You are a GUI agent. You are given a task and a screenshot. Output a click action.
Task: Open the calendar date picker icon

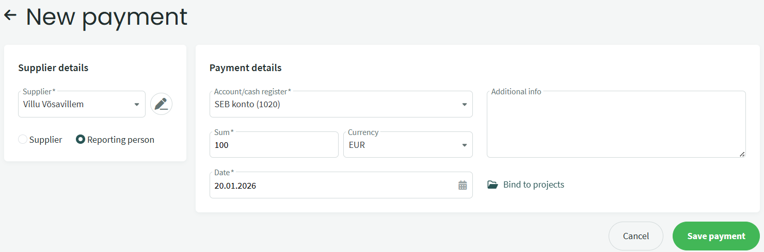463,186
